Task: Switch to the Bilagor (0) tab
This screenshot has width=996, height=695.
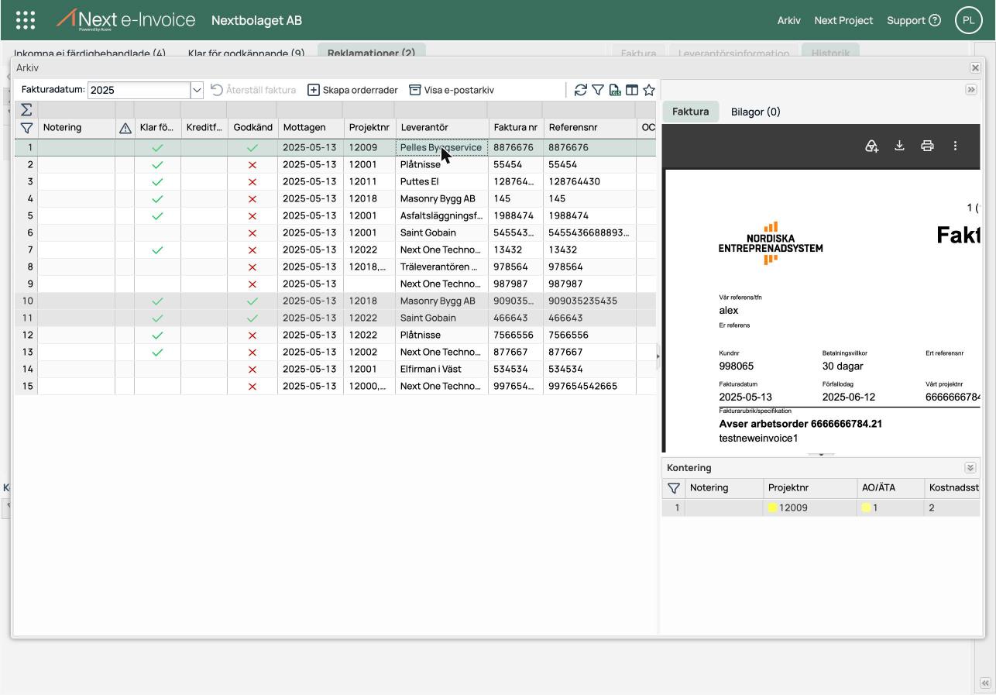Action: [x=755, y=112]
